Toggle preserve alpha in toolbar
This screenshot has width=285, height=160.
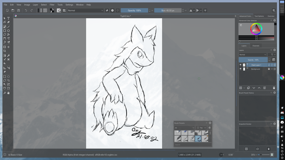112,11
